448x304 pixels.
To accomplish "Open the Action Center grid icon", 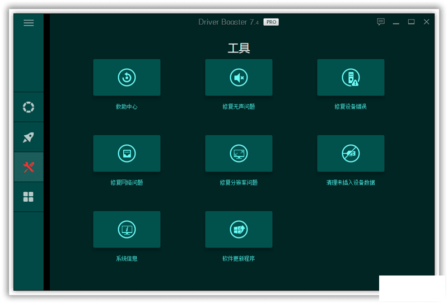I will tap(29, 197).
